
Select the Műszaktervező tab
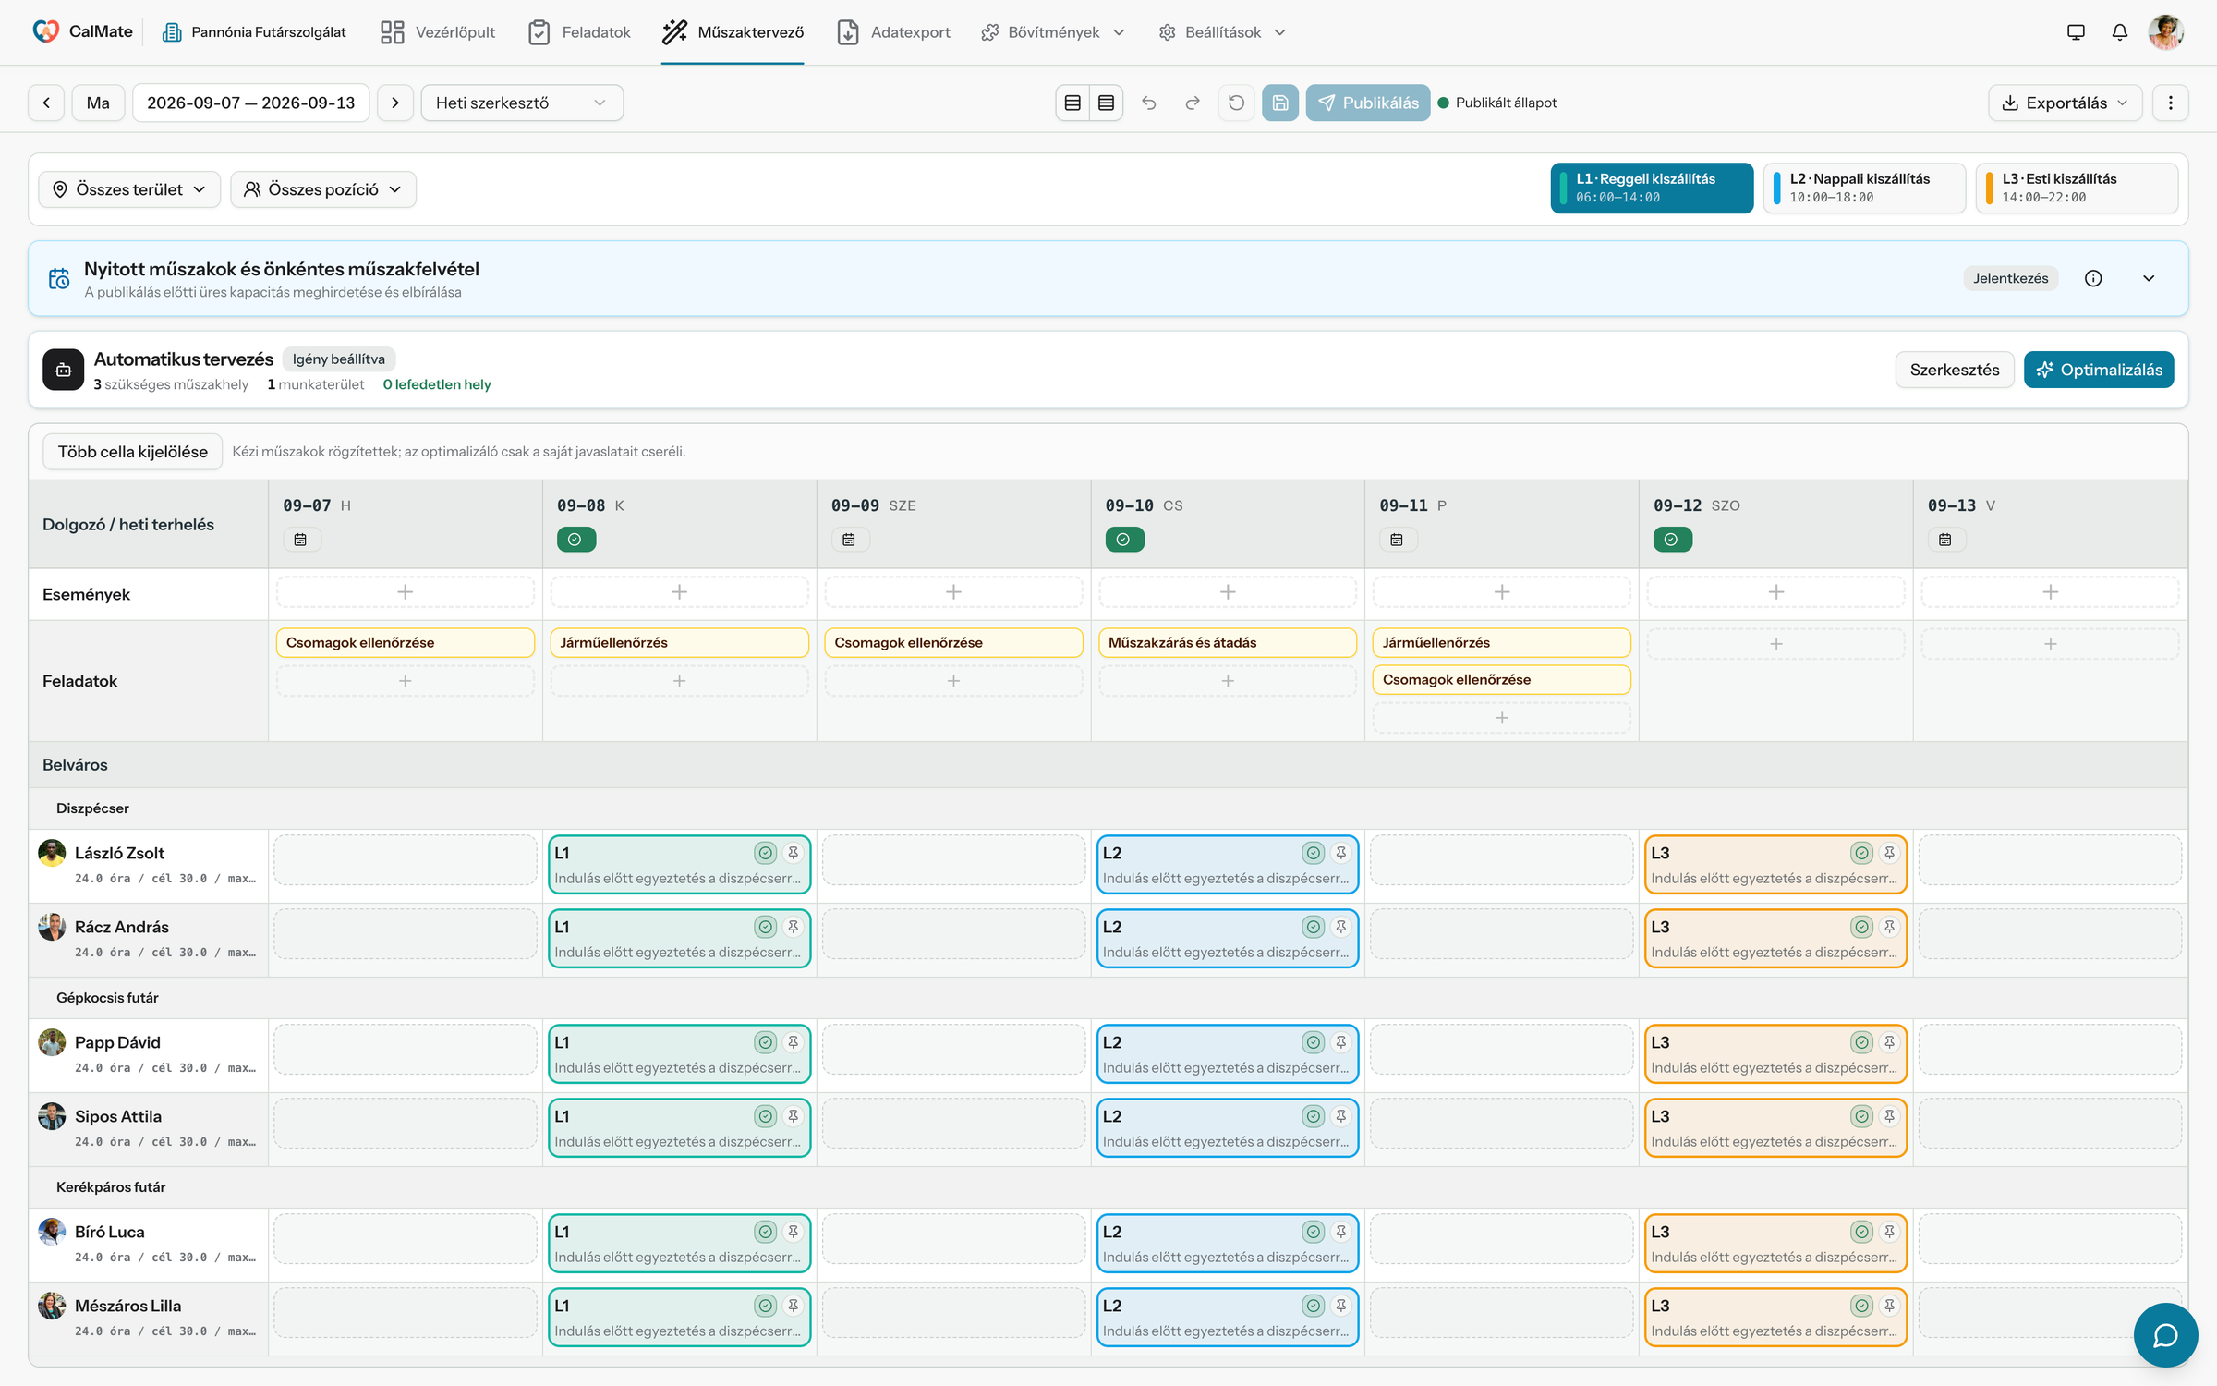(733, 32)
